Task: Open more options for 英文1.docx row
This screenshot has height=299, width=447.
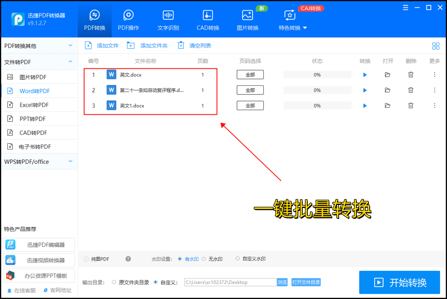Action: tap(434, 106)
